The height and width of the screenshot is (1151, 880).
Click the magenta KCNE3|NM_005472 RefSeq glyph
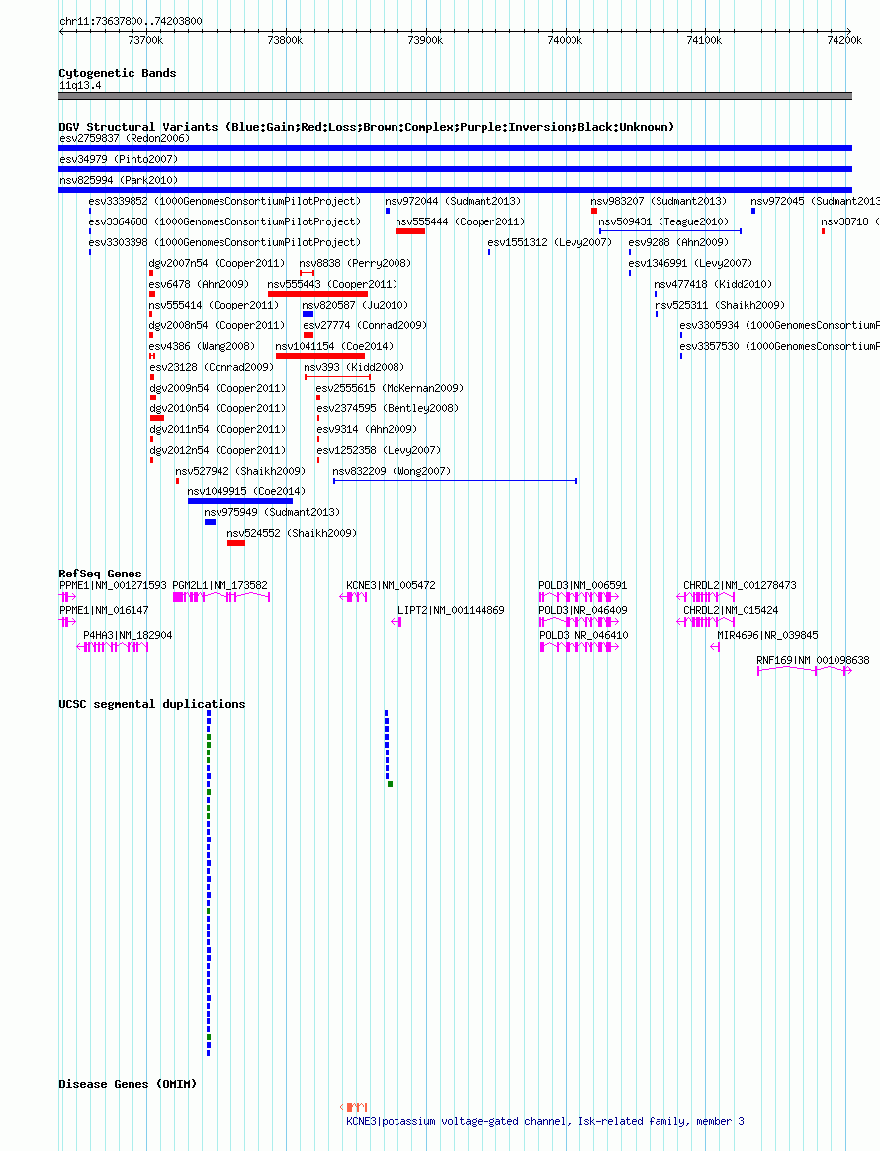[354, 597]
